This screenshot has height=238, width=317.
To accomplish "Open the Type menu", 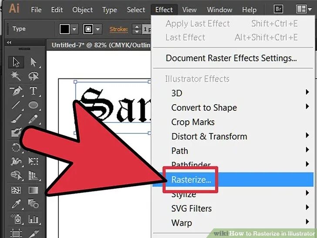I will pos(109,10).
